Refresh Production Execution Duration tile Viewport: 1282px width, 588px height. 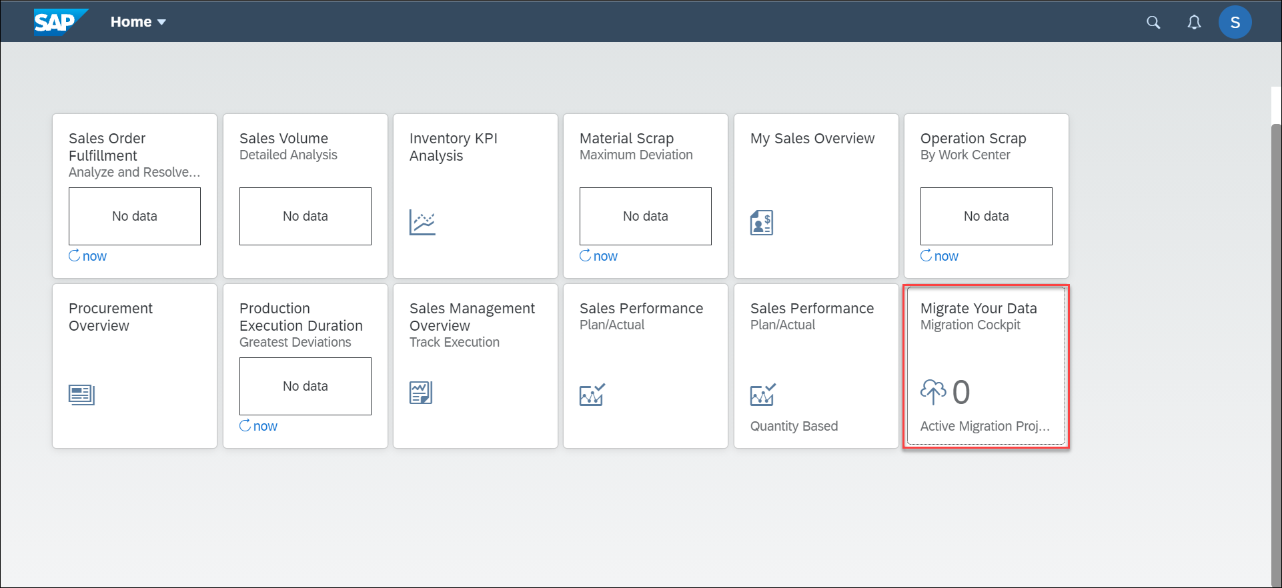(x=258, y=426)
